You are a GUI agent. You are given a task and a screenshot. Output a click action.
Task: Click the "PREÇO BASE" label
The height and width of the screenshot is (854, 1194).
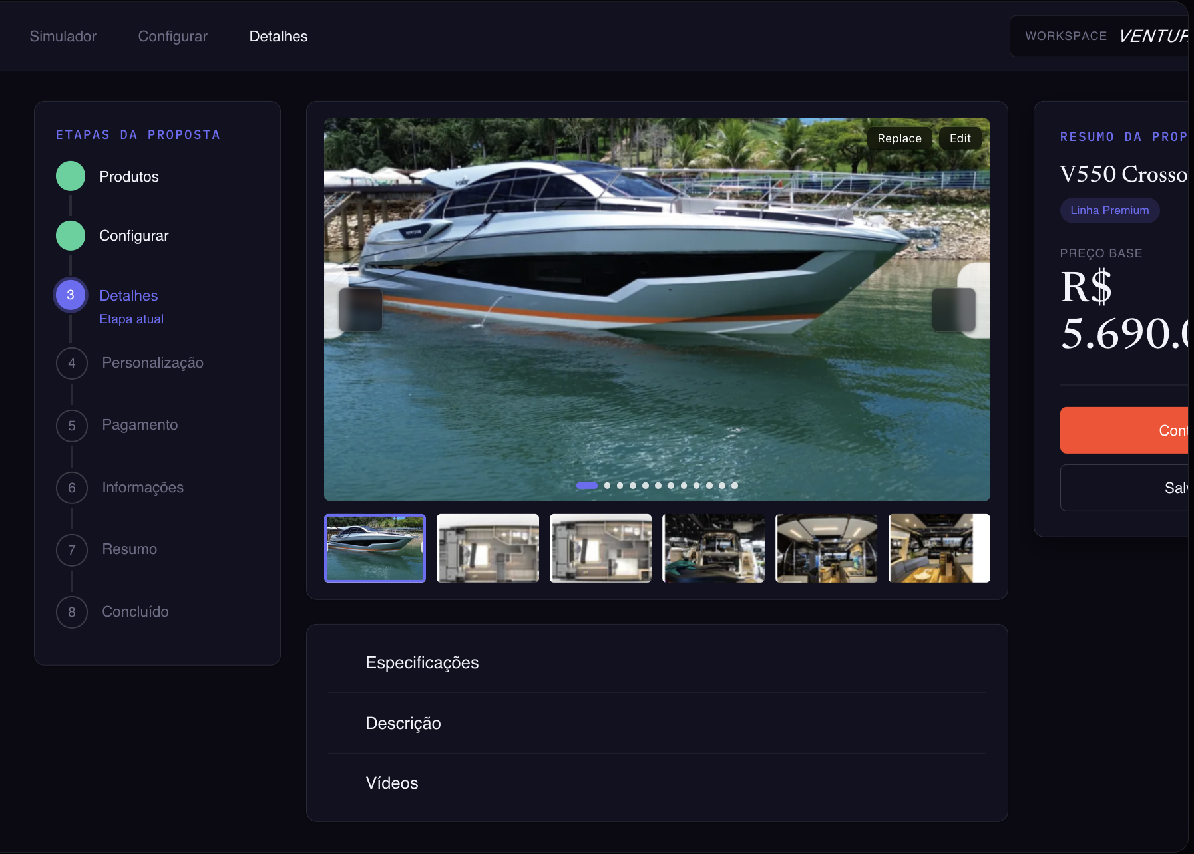point(1101,253)
